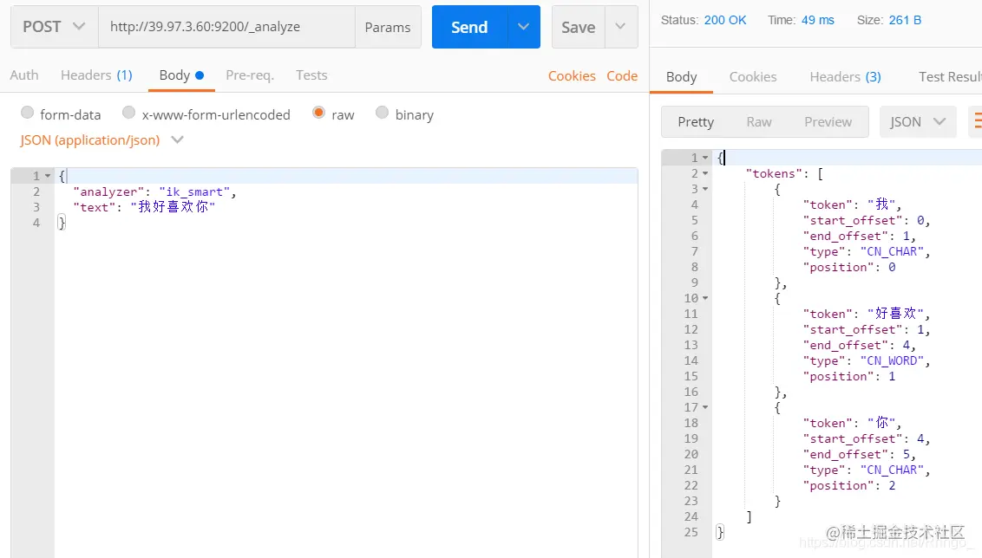Click the "text" value in request body
Screen dimensions: 982x558
pyautogui.click(x=173, y=207)
